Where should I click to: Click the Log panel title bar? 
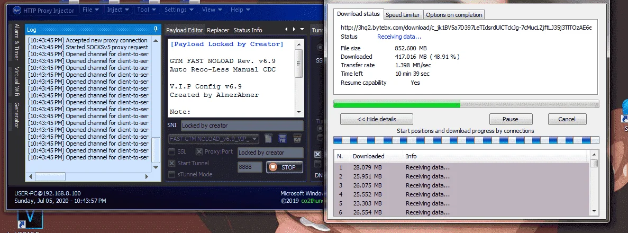[x=93, y=29]
